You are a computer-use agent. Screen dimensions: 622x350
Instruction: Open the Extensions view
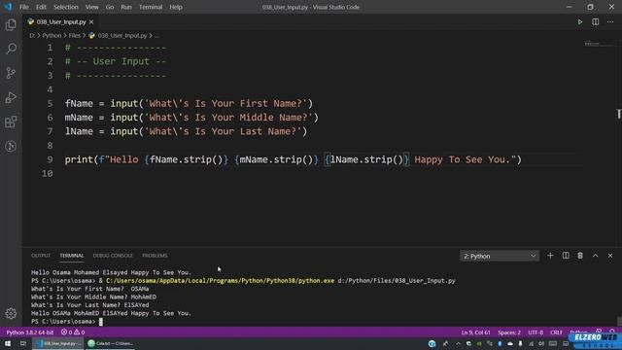(x=11, y=122)
